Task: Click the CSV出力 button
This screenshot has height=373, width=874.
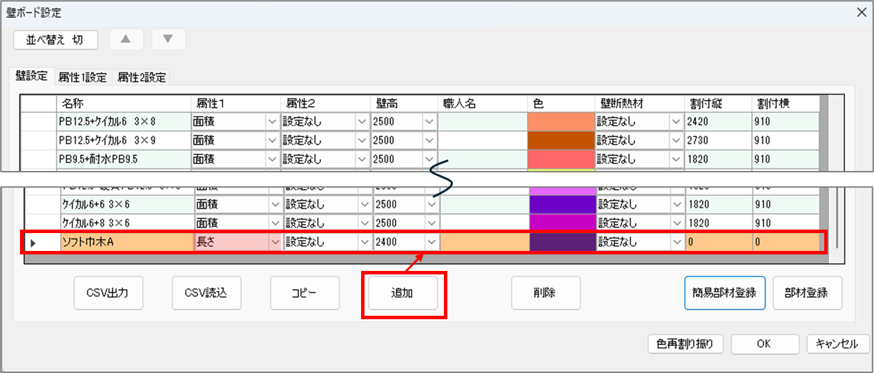Action: pos(108,293)
